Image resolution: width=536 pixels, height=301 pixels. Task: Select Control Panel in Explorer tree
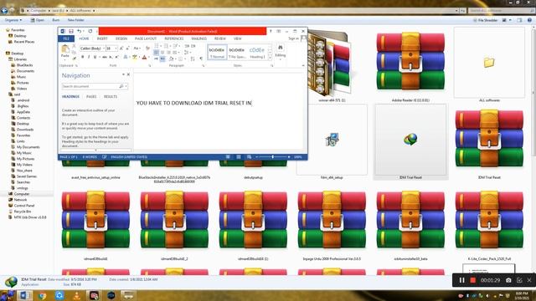click(x=24, y=206)
